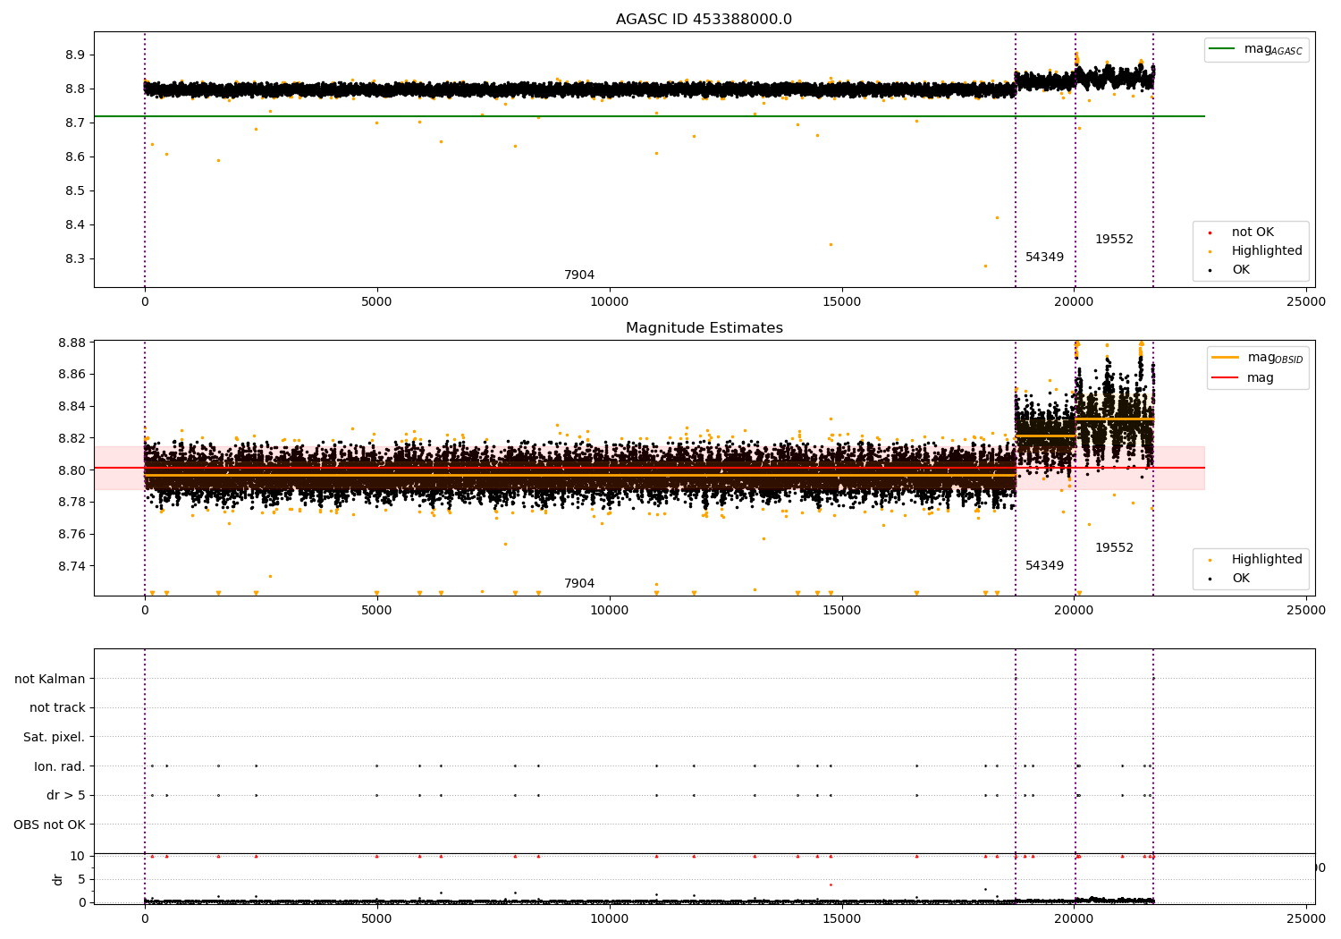Click the "Ion. rad." row label

(60, 767)
